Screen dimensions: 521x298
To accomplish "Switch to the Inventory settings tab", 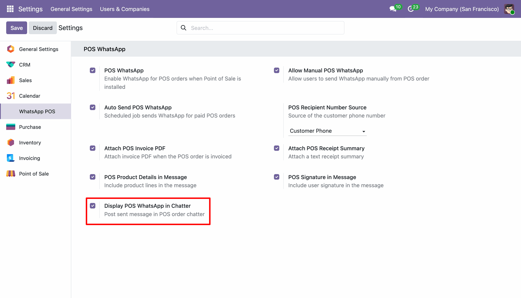I will [x=36, y=142].
